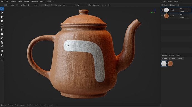Toggle symmetry X axis checkbox
This screenshot has height=107, width=192.
click(x=101, y=5)
